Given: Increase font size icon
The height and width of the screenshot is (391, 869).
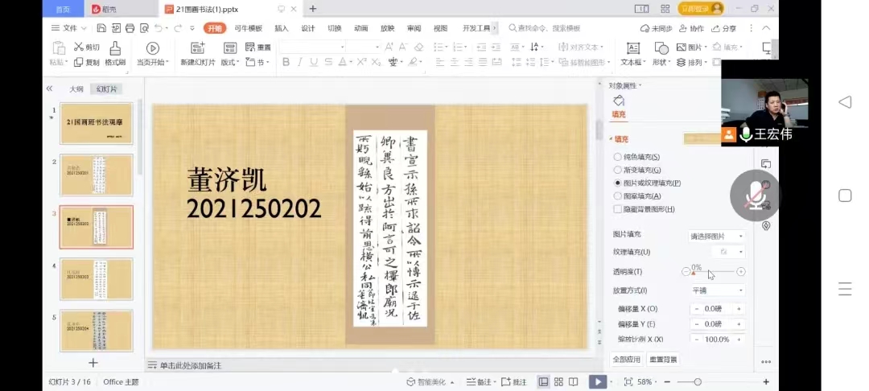Looking at the screenshot, I should pyautogui.click(x=389, y=47).
